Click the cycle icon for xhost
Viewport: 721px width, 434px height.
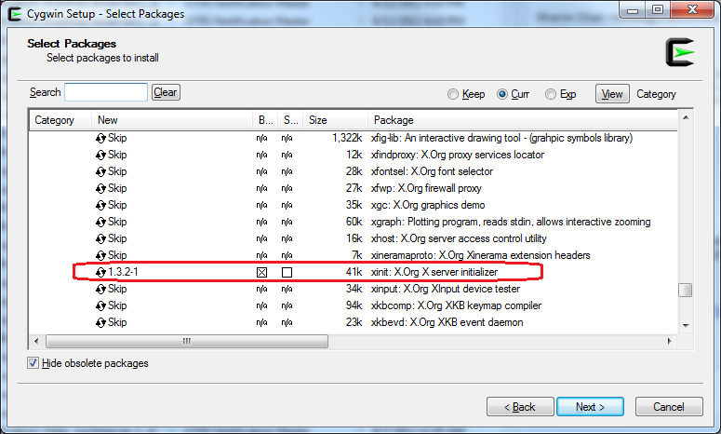tap(100, 238)
